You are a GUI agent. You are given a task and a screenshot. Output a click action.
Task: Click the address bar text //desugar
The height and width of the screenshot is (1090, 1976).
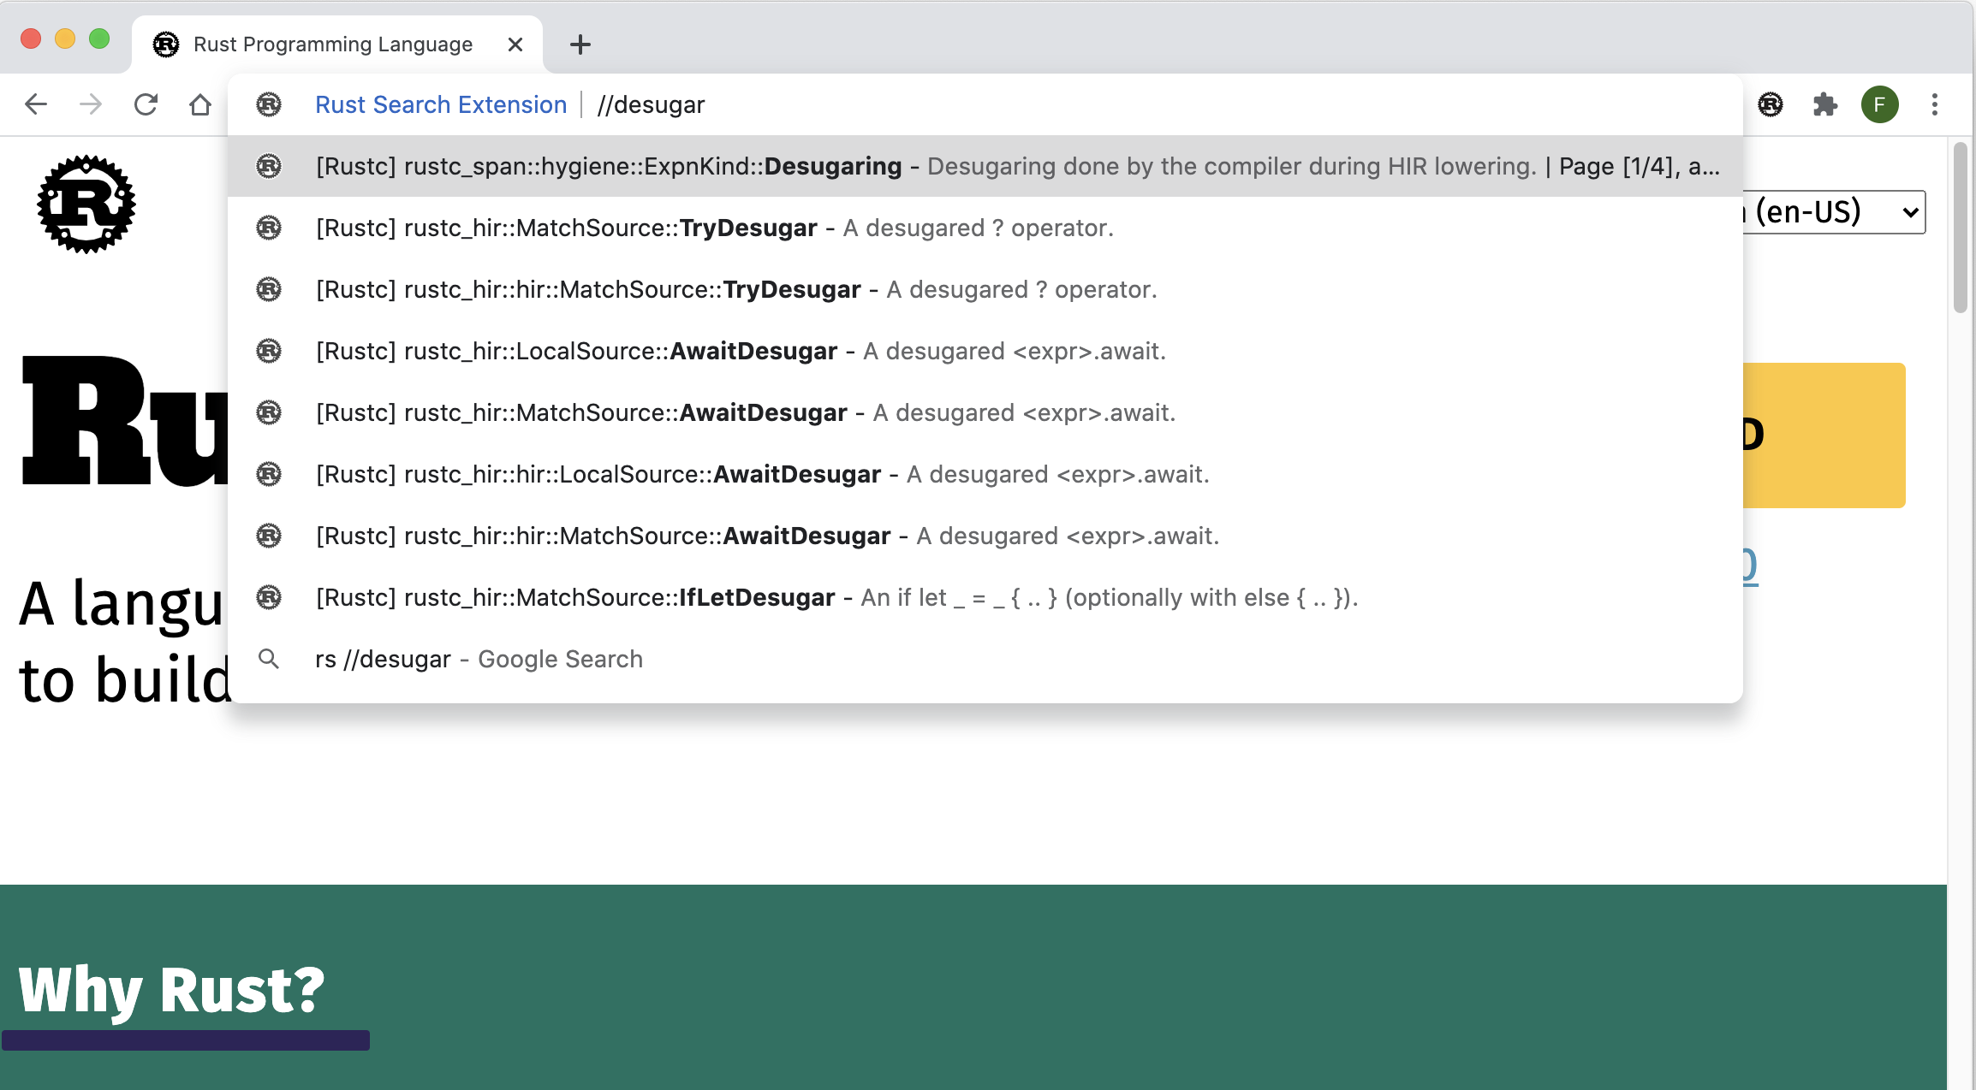[x=651, y=104]
